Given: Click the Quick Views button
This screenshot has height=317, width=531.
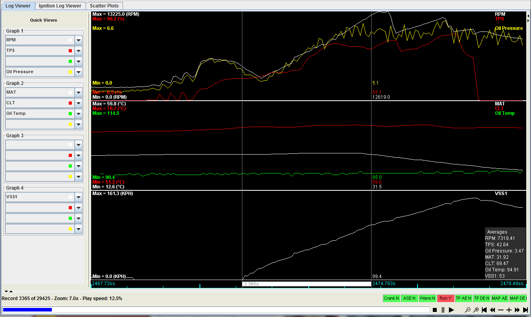Looking at the screenshot, I should [x=44, y=20].
